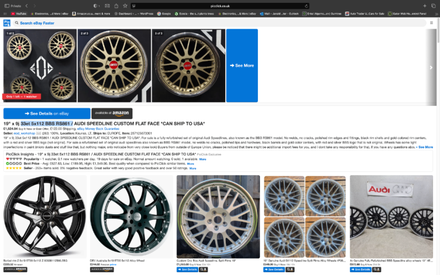
Task: Open the Audi banner BBS wheels thumbnail
Action: point(391,217)
